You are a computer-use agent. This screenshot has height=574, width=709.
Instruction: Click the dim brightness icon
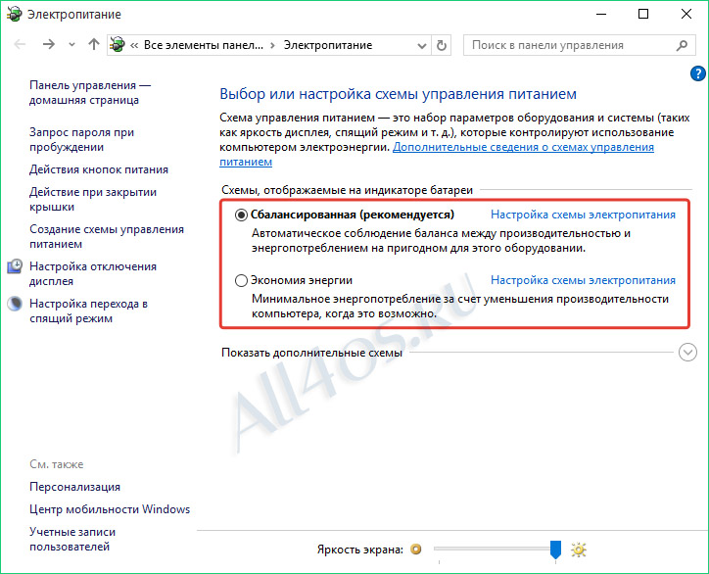[415, 550]
